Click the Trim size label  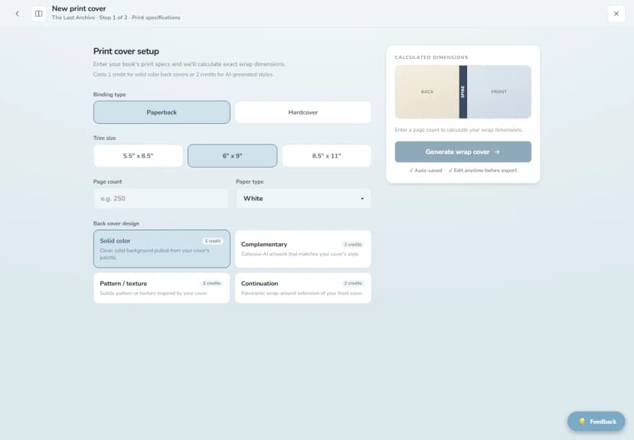point(105,139)
